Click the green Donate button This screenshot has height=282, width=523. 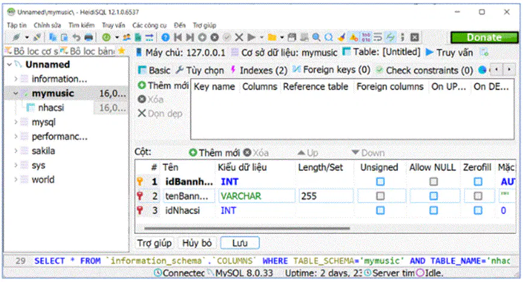[485, 37]
